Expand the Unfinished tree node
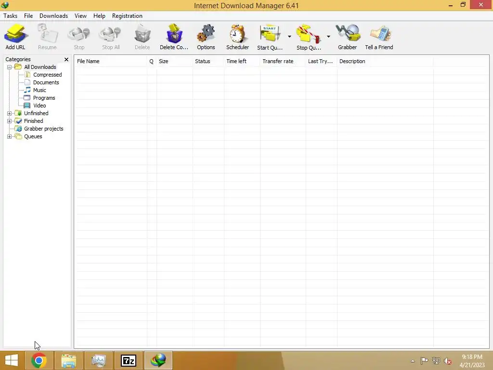 pyautogui.click(x=10, y=113)
